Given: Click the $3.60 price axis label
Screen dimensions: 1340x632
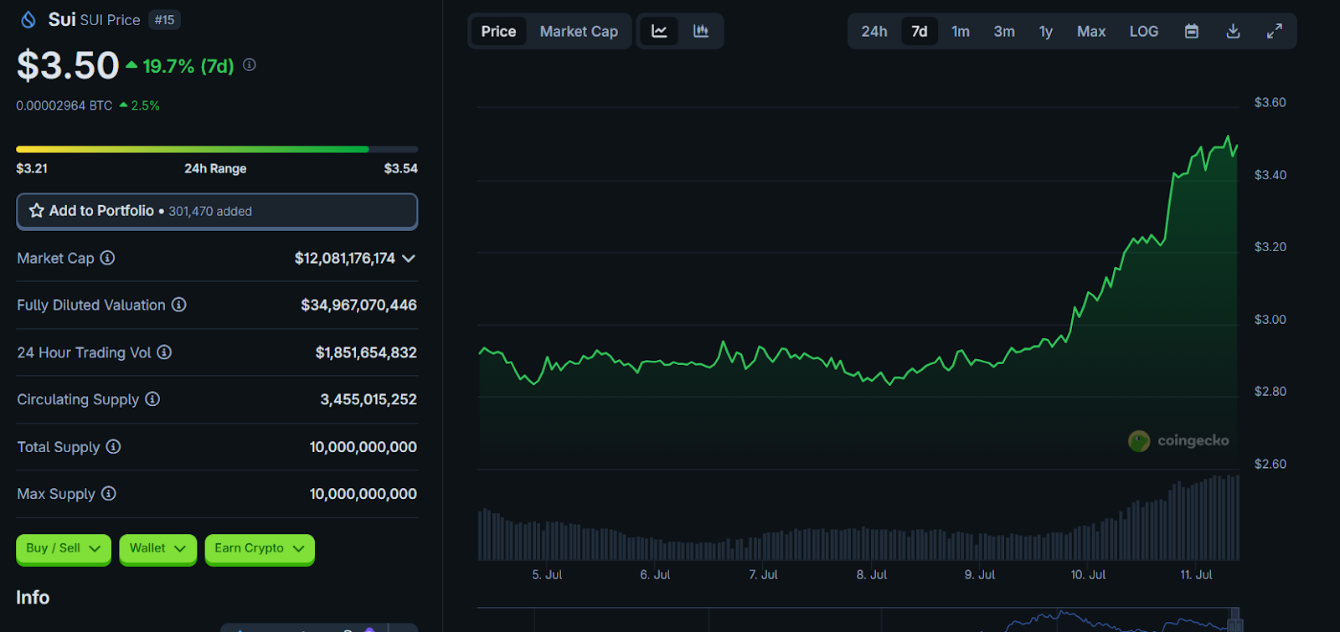Looking at the screenshot, I should click(1270, 102).
